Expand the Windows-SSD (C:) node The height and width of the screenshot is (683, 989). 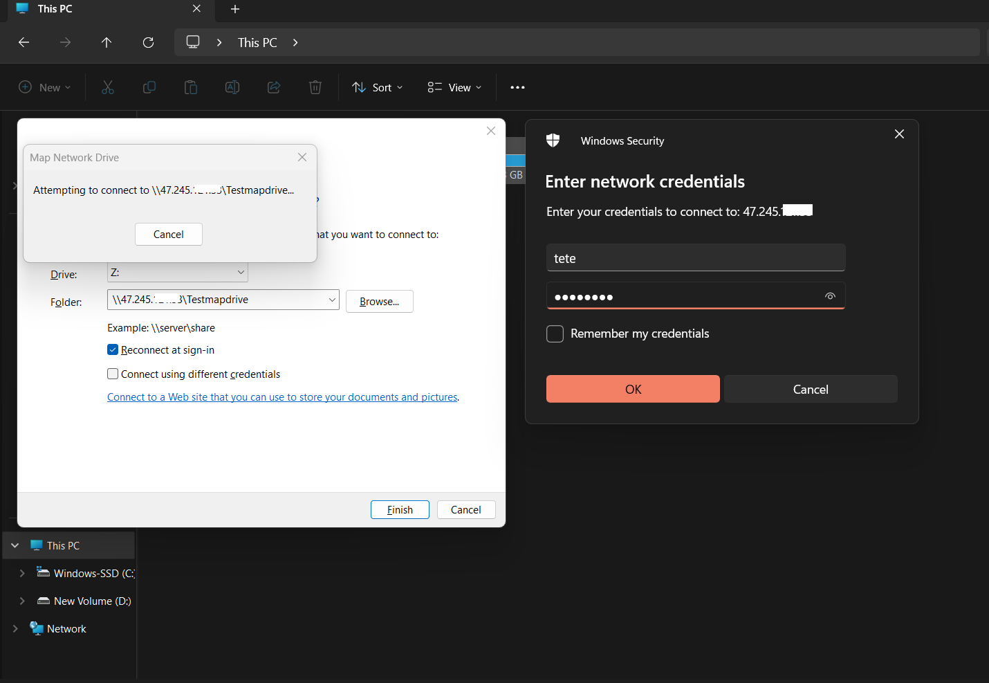coord(22,573)
